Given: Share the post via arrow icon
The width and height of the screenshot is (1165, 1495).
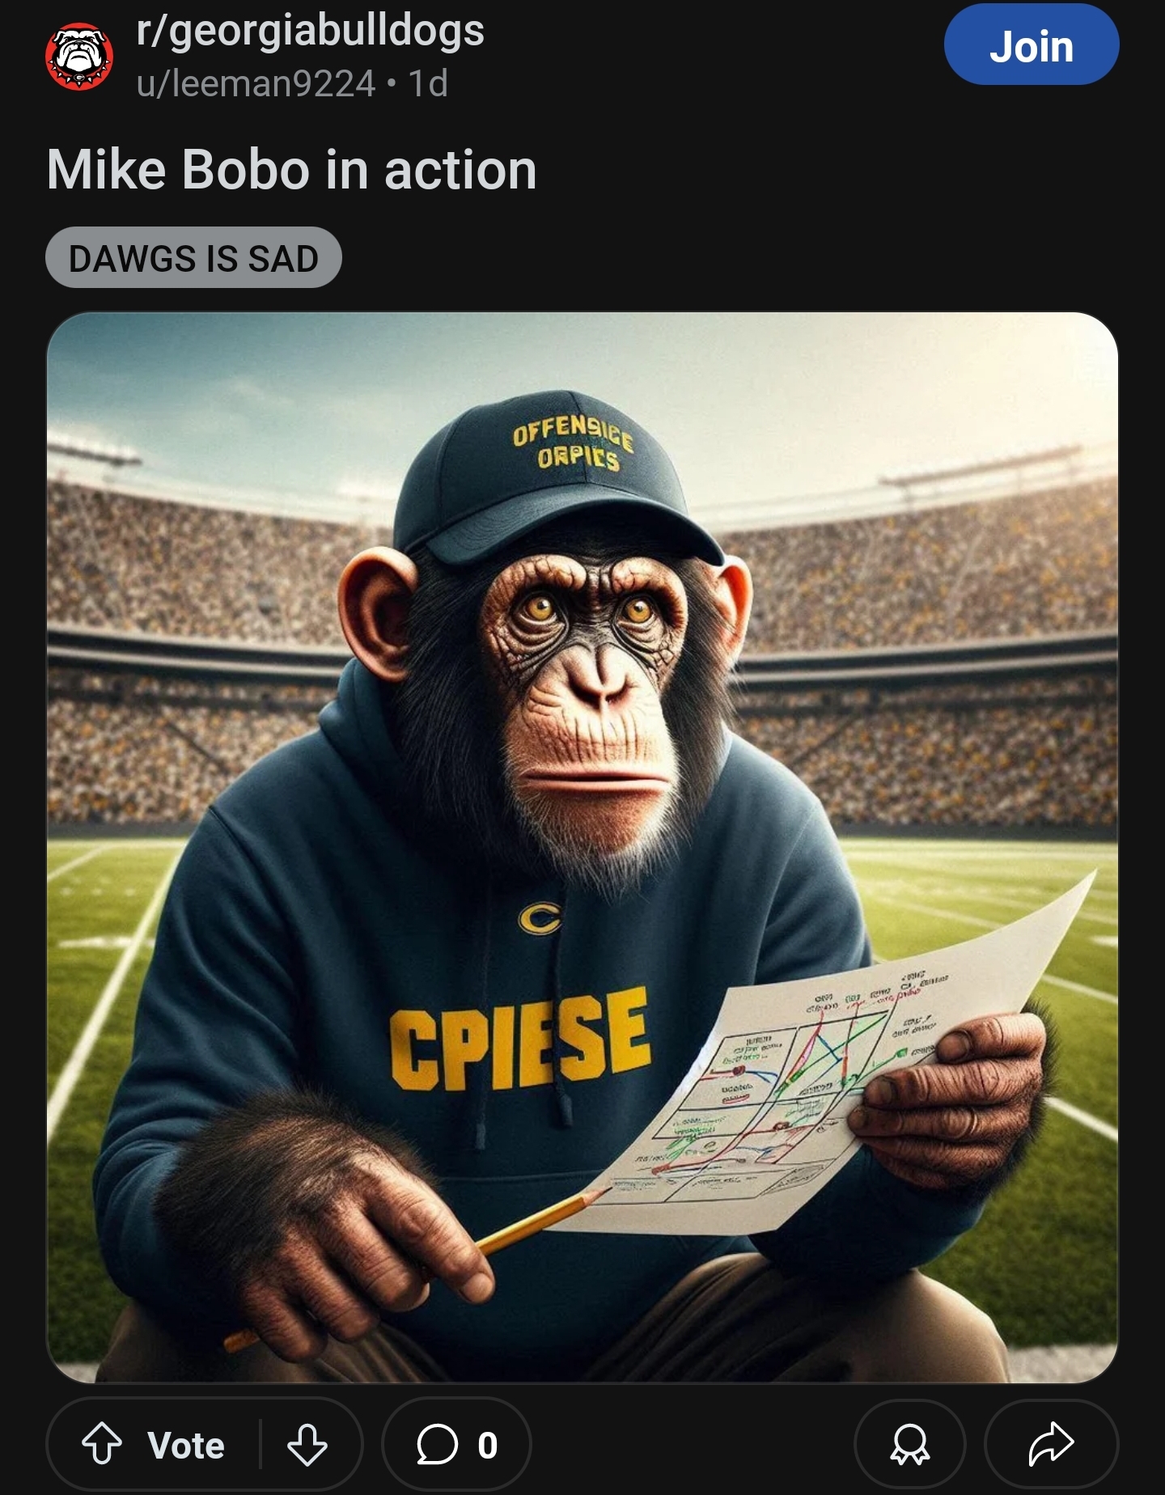Looking at the screenshot, I should [x=1051, y=1445].
